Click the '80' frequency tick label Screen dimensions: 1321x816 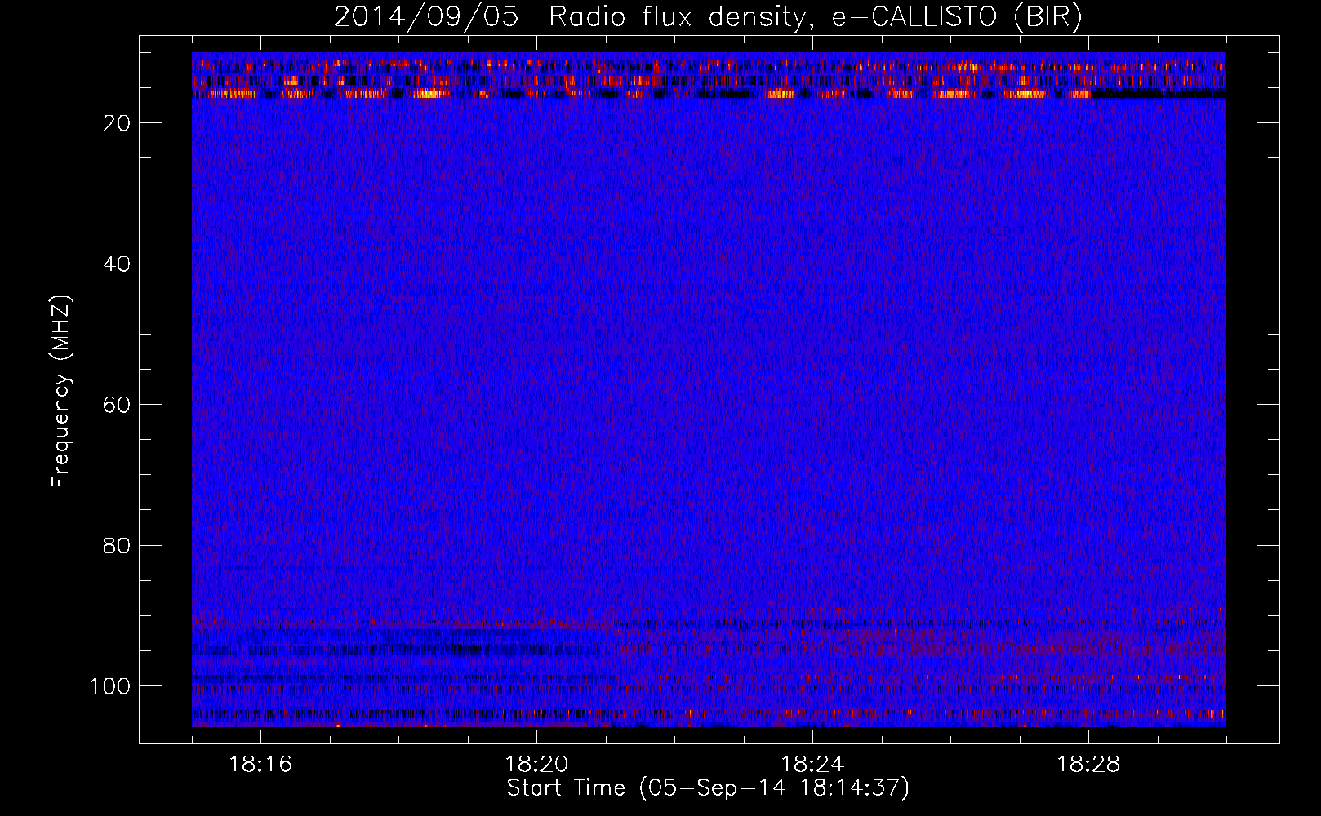pos(117,546)
